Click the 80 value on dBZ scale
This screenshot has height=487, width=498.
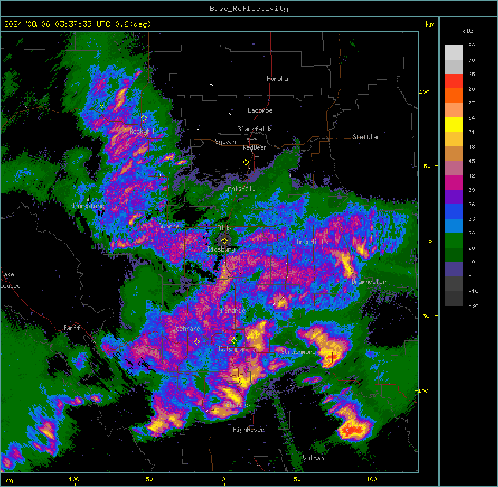[x=471, y=46]
